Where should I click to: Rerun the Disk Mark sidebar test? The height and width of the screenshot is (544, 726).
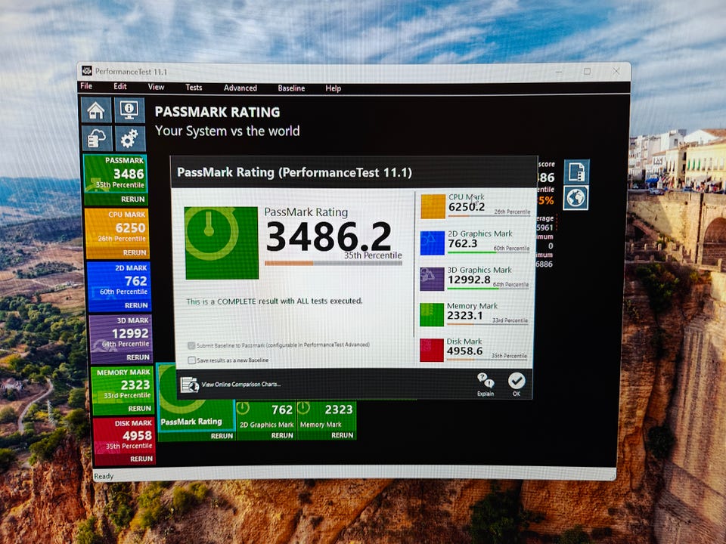(141, 459)
